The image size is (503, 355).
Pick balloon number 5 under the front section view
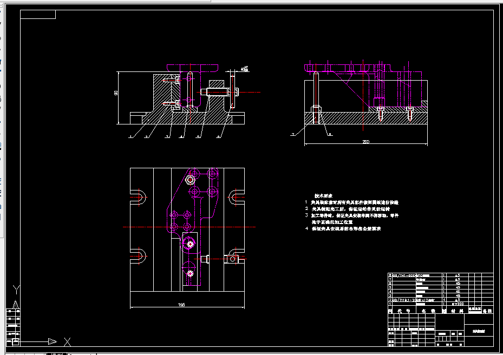click(198, 136)
